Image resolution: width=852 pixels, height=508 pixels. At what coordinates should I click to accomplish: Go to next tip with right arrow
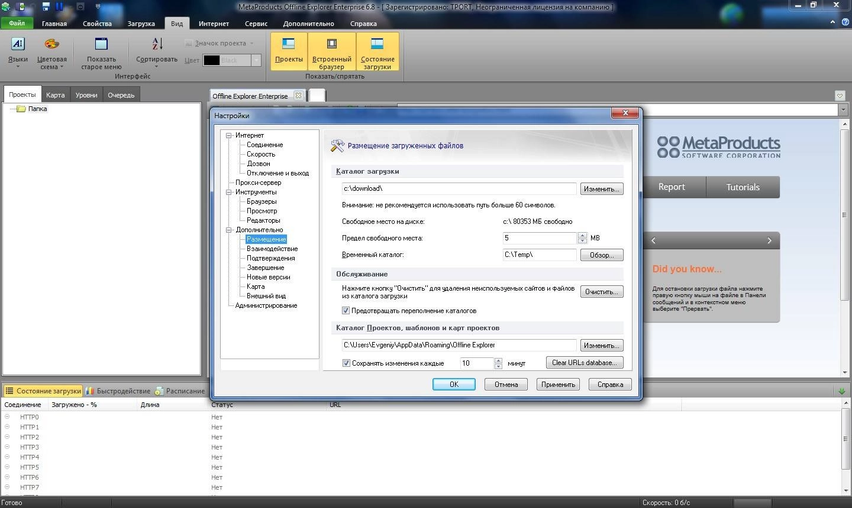pos(769,240)
